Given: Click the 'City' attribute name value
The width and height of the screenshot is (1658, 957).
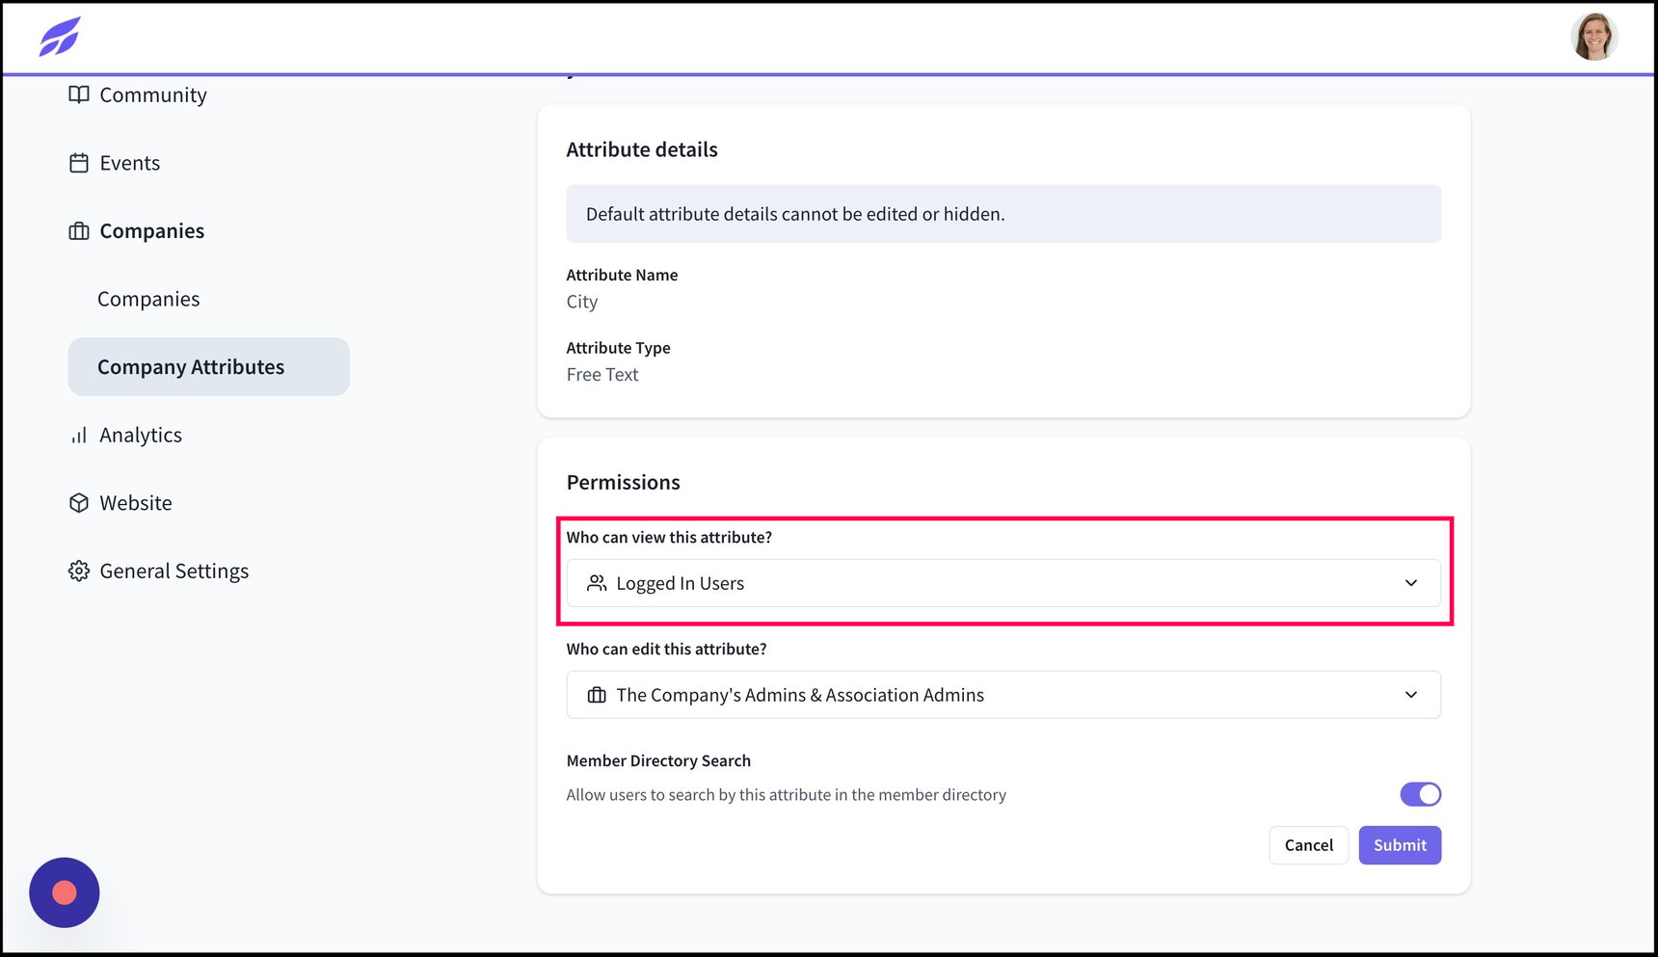Looking at the screenshot, I should tap(582, 302).
